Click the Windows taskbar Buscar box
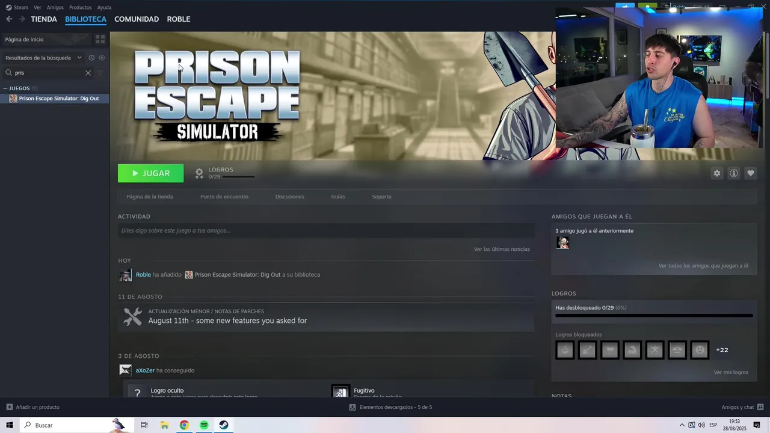This screenshot has height=433, width=770. click(x=77, y=425)
